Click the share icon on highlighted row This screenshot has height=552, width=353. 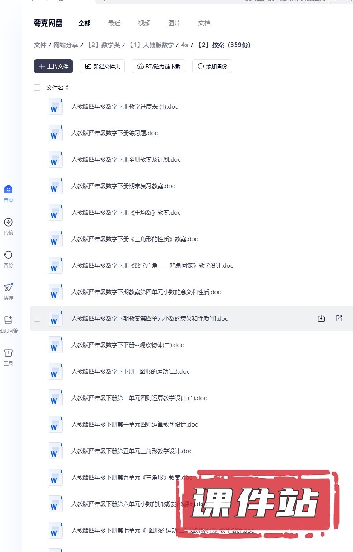point(339,318)
